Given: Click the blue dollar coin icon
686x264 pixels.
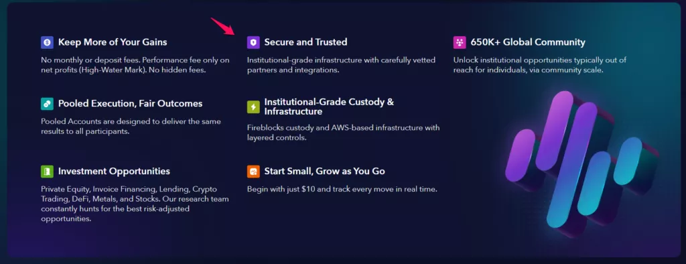Looking at the screenshot, I should (x=48, y=42).
